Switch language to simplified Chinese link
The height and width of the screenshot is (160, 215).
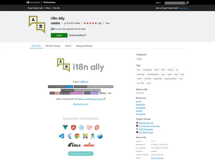point(84,82)
